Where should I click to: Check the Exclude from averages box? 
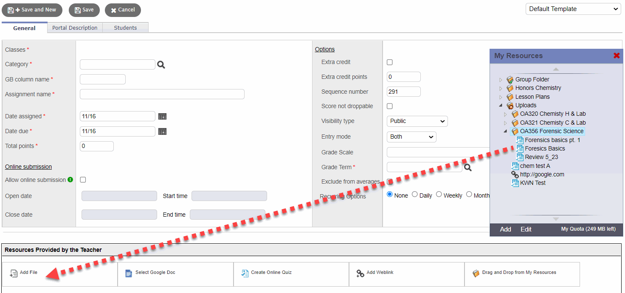pos(389,181)
